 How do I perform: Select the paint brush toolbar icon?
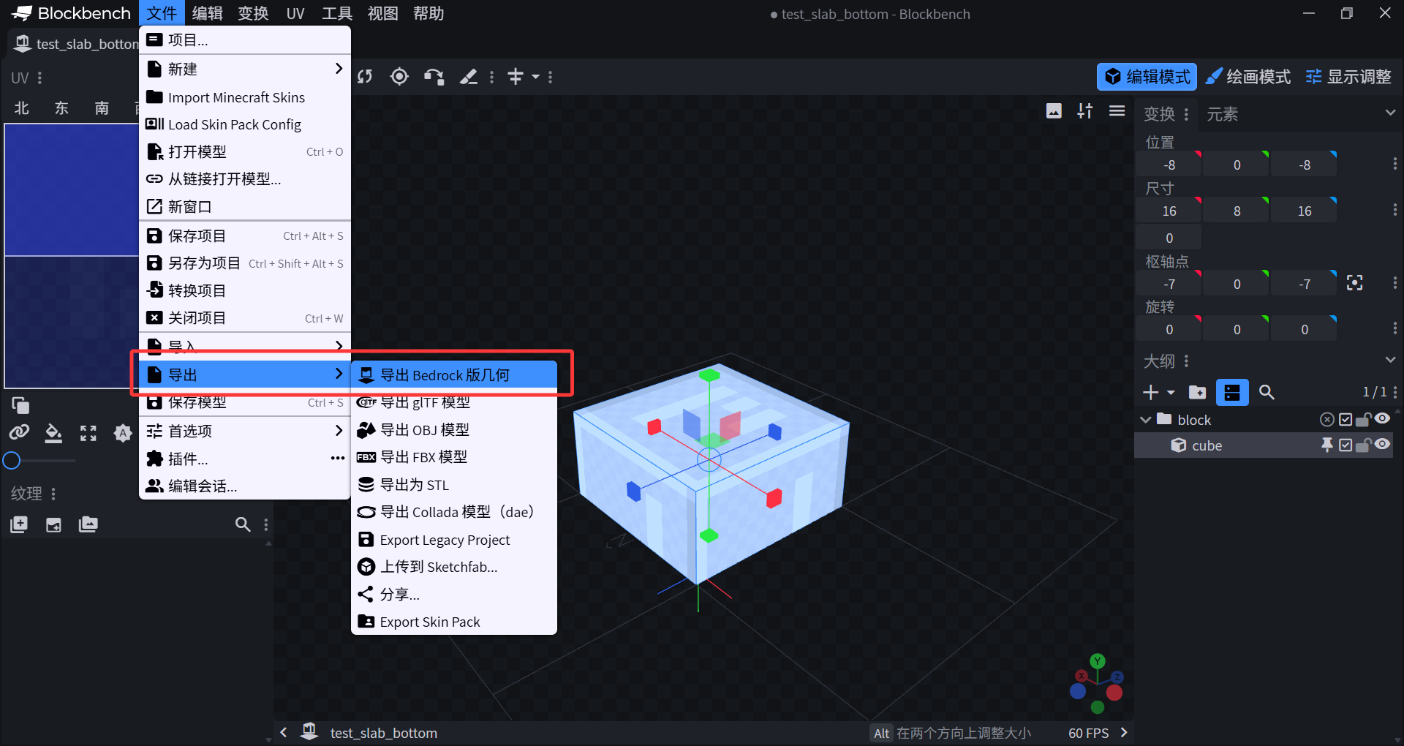(x=469, y=77)
